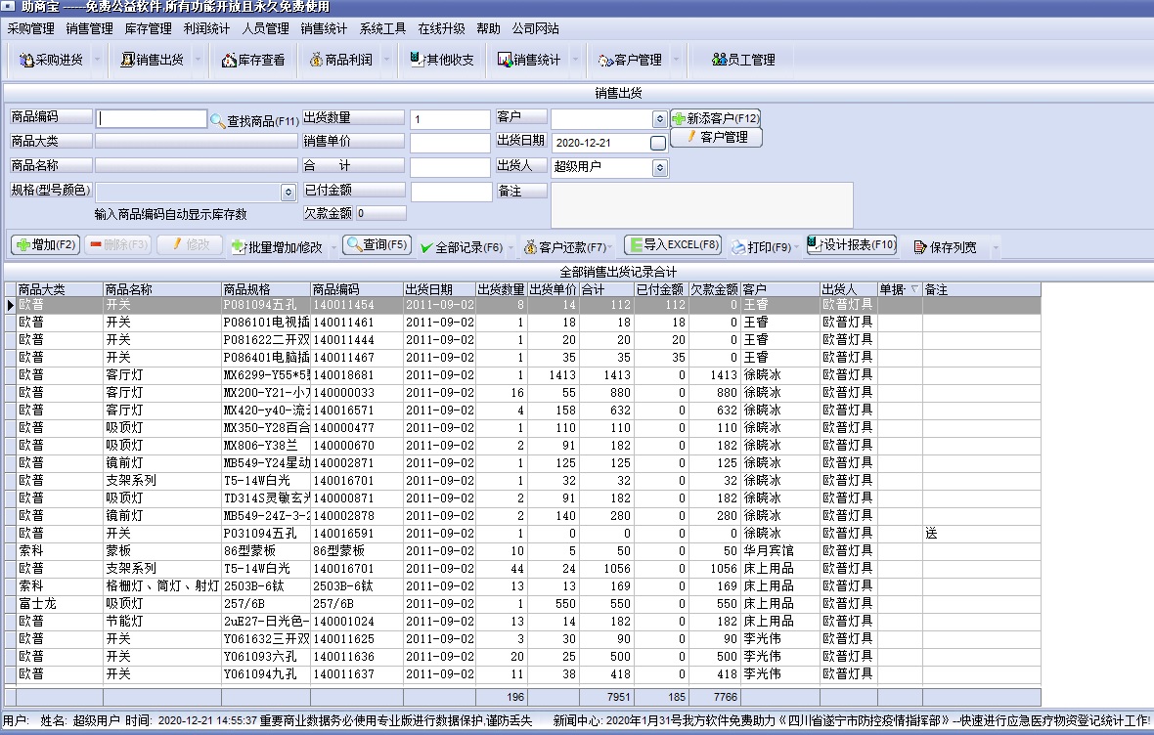Viewport: 1154px width, 735px height.
Task: Open the 出货人 超级用户 dropdown
Action: coord(661,167)
